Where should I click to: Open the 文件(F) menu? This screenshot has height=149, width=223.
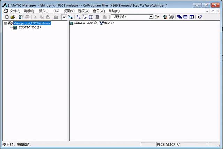point(15,11)
